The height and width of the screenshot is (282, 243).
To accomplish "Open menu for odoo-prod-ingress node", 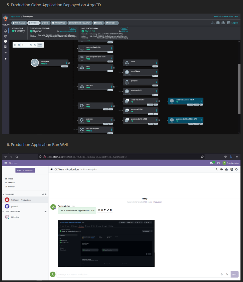I will click(x=111, y=130).
